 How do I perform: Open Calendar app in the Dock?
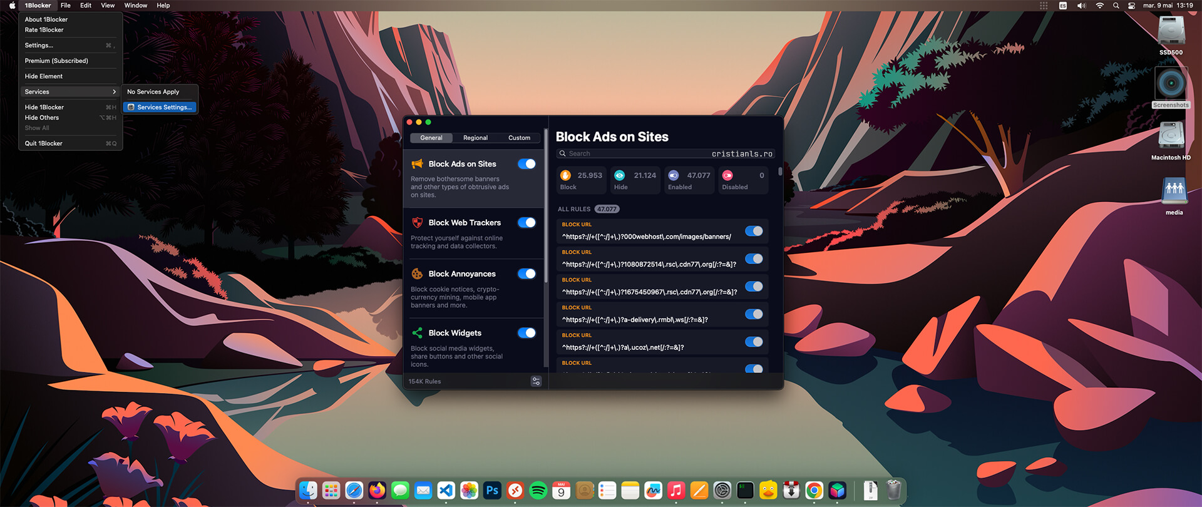[x=562, y=491]
